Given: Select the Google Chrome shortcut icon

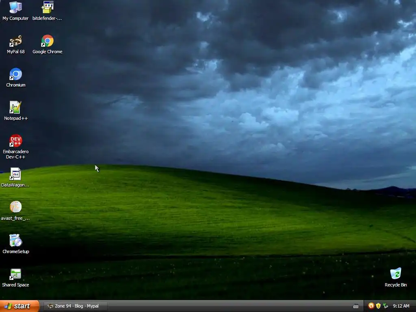Looking at the screenshot, I should 48,41.
